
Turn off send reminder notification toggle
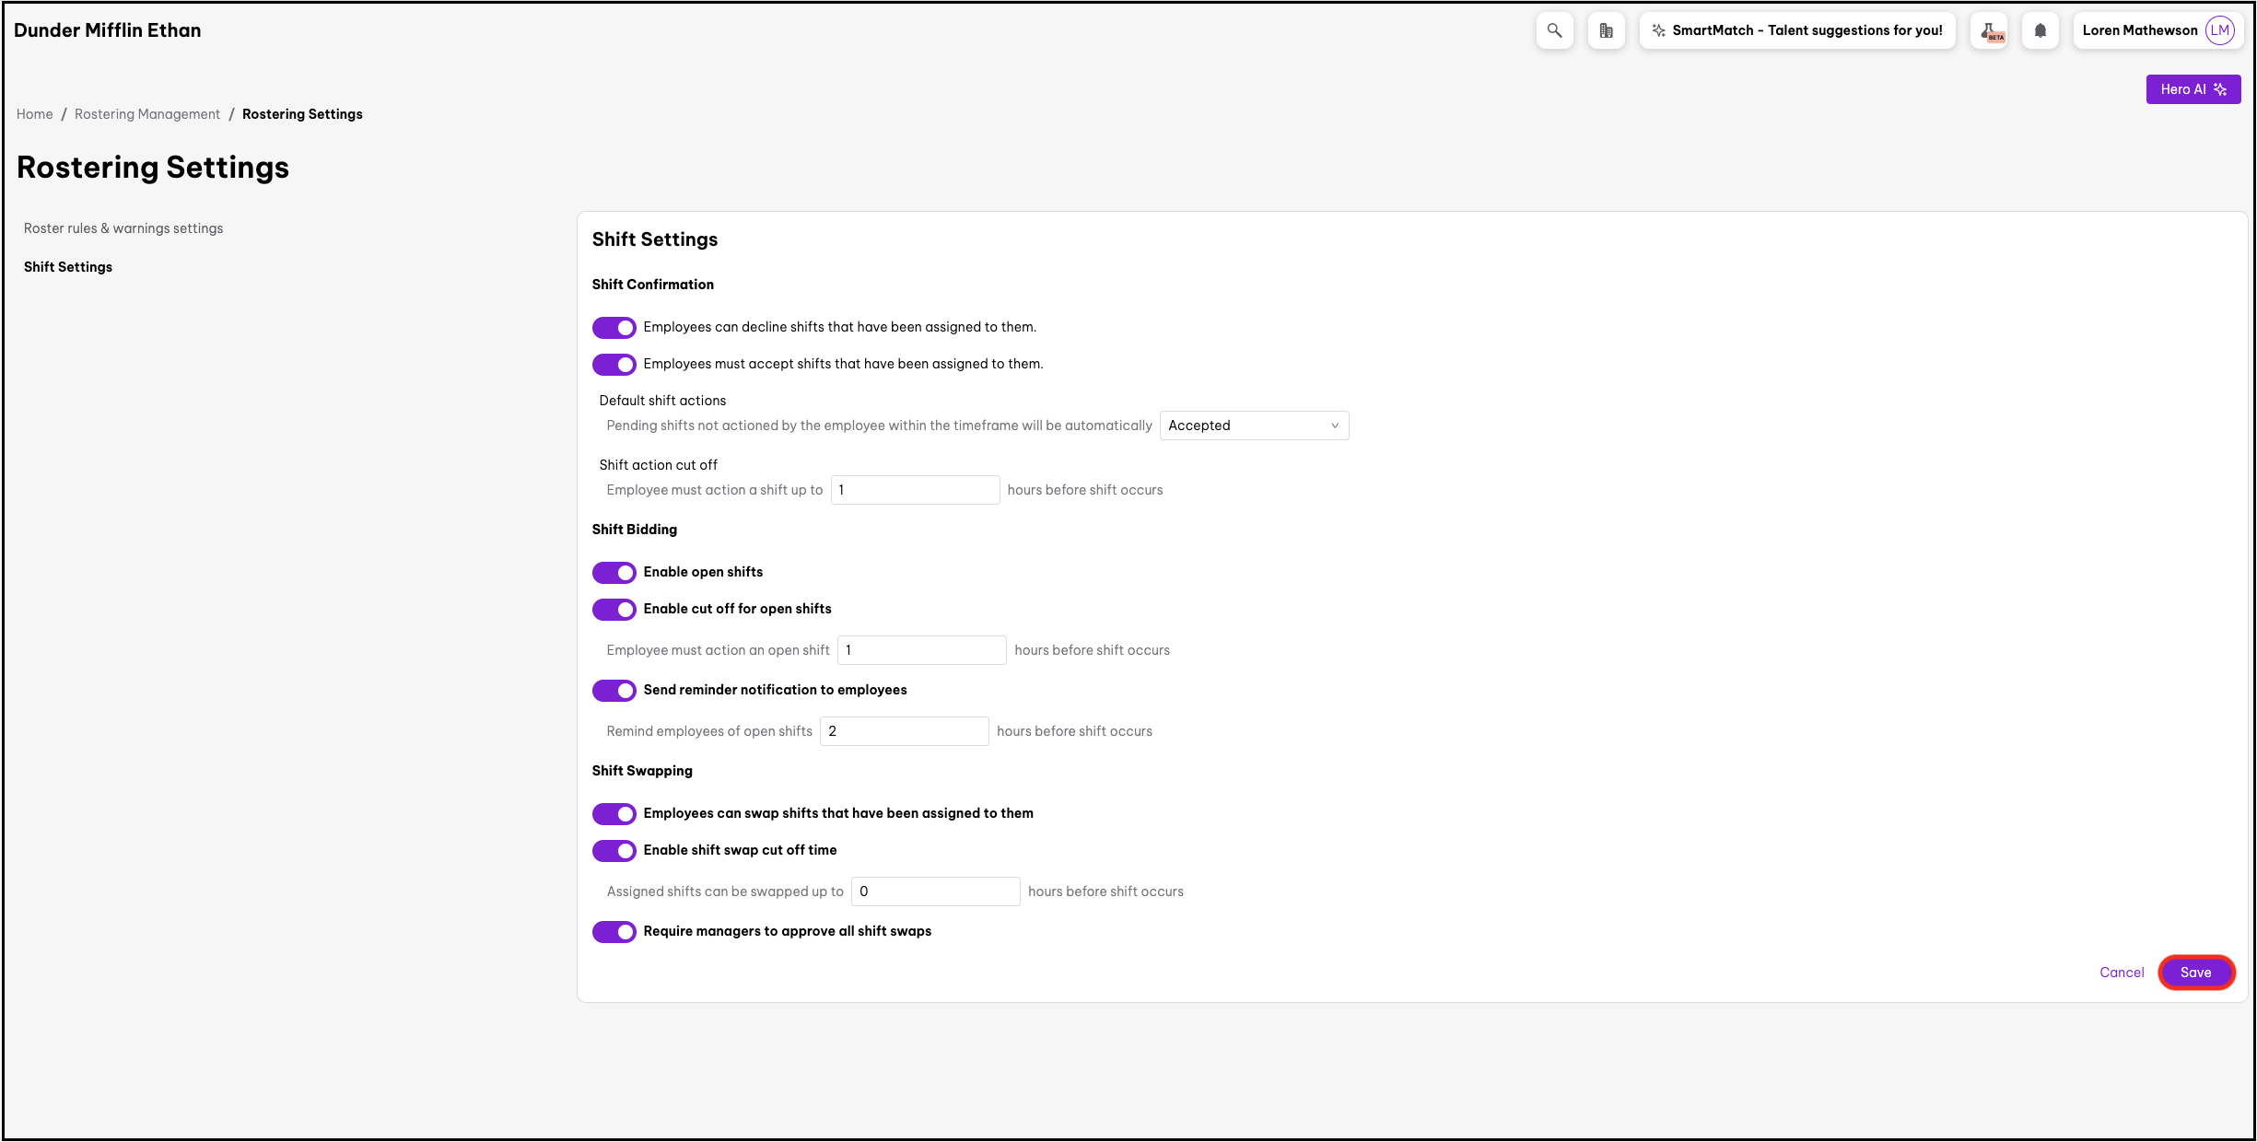pyautogui.click(x=614, y=691)
